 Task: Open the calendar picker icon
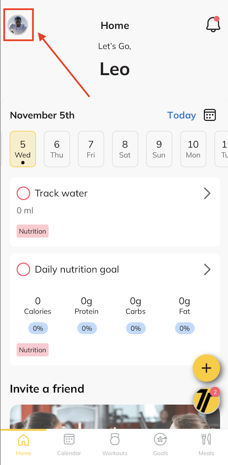point(210,115)
